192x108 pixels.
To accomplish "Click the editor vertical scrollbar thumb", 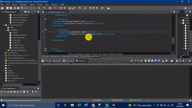I will (173, 40).
